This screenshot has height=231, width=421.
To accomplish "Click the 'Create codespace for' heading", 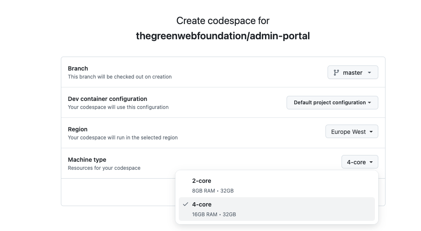I will click(223, 21).
